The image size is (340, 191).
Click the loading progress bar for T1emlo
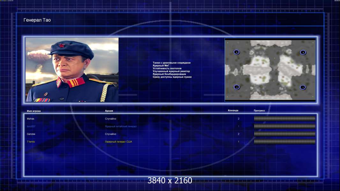tap(285, 142)
